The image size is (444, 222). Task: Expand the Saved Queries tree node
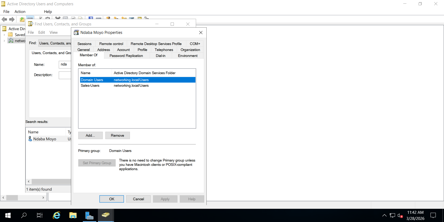(x=4, y=35)
